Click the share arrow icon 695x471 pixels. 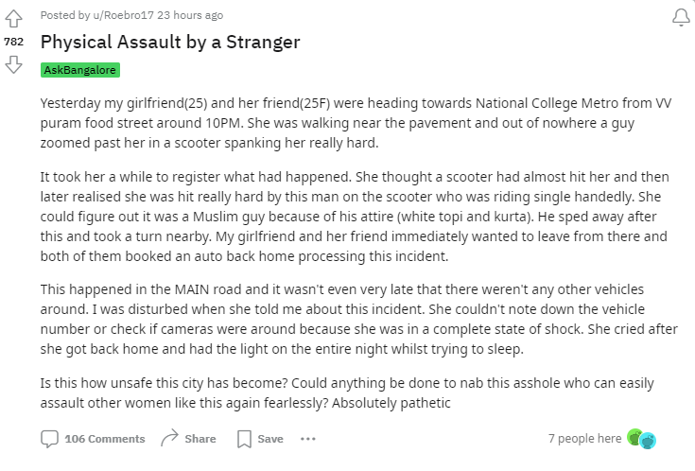click(169, 438)
